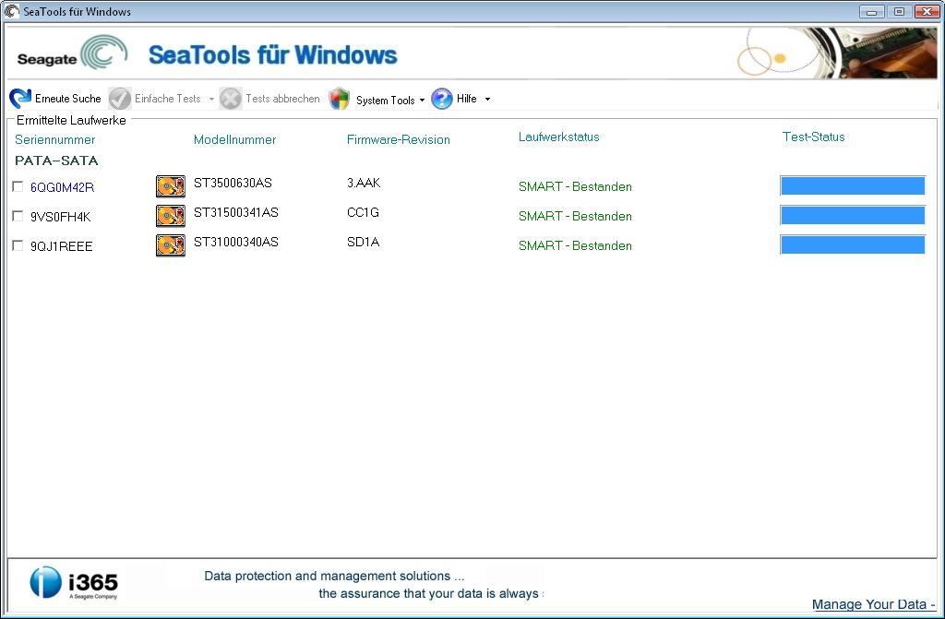Click SMART - Bestanden status for ST3500630AS
The width and height of the screenshot is (945, 619).
tap(575, 186)
